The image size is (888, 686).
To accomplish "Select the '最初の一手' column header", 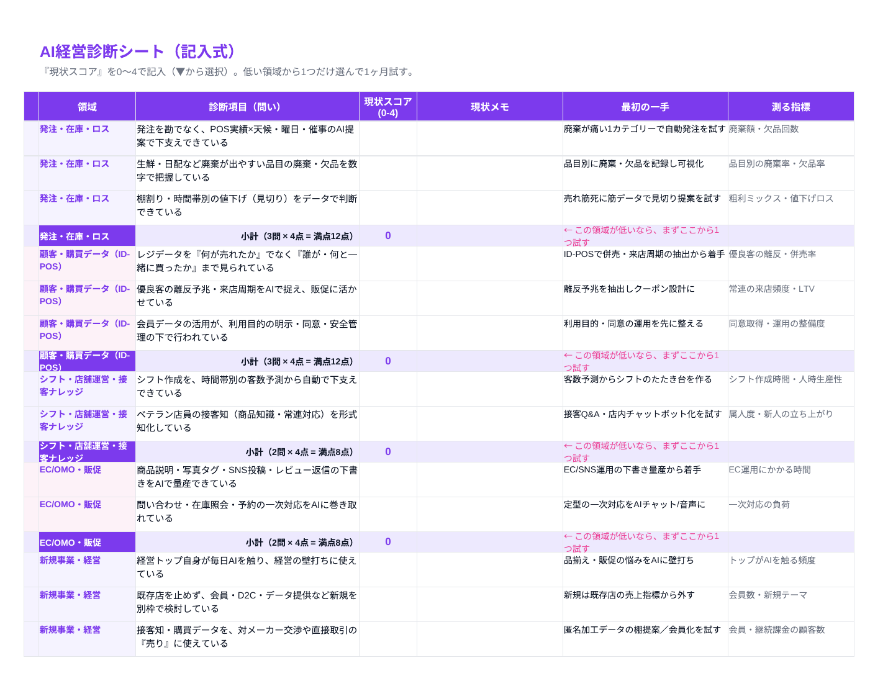I will point(645,107).
